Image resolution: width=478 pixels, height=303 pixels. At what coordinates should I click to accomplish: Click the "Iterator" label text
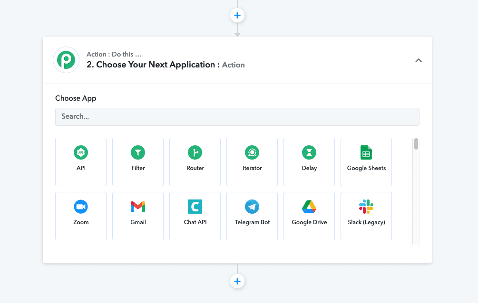point(252,168)
